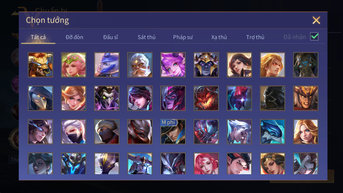Choose the masked white-haired ninja woman hero
This screenshot has height=193, width=343.
[73, 132]
